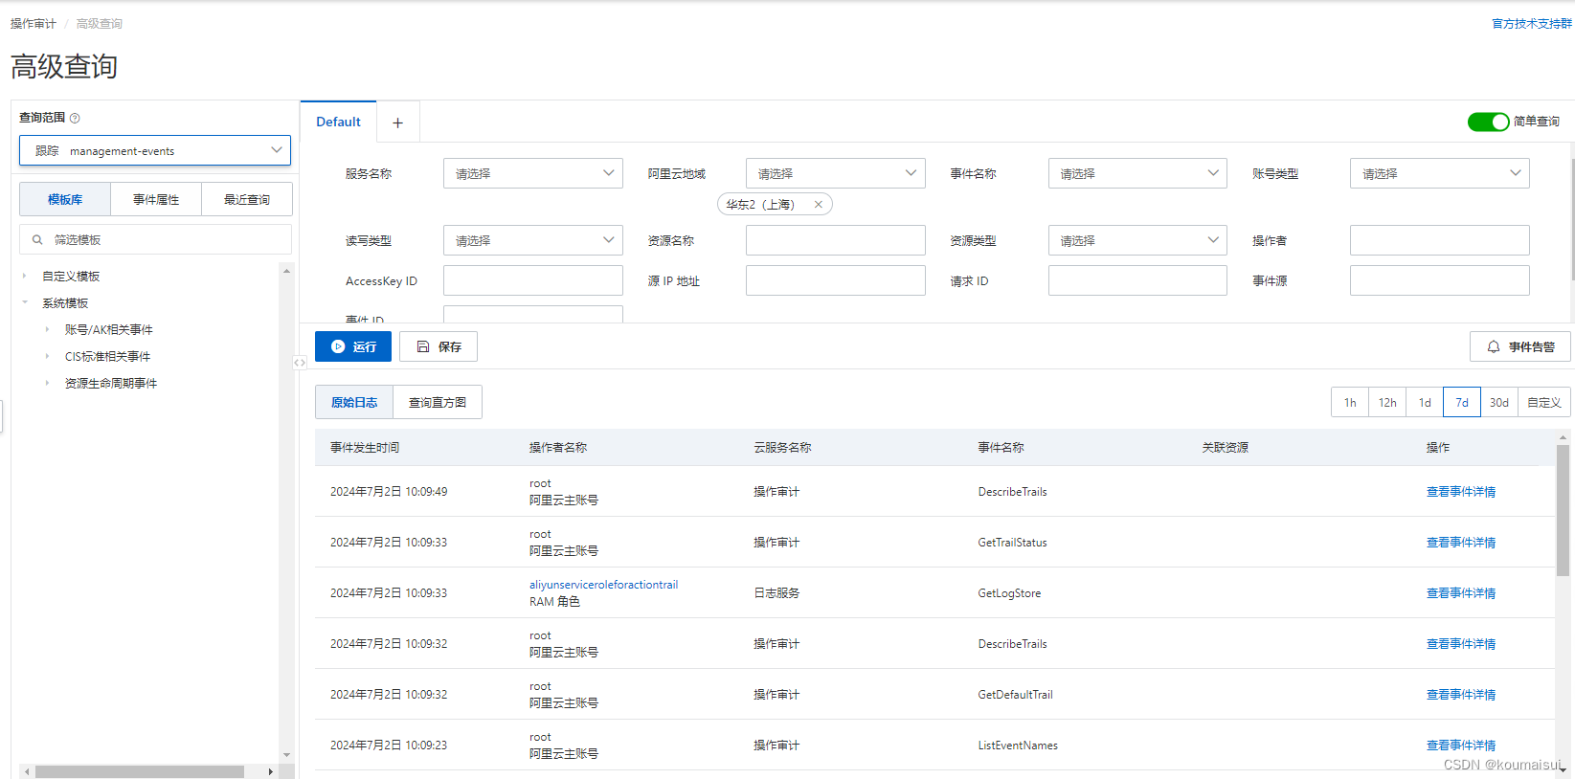Click the 源 IP 地址 input field
The image size is (1575, 779).
tap(835, 280)
